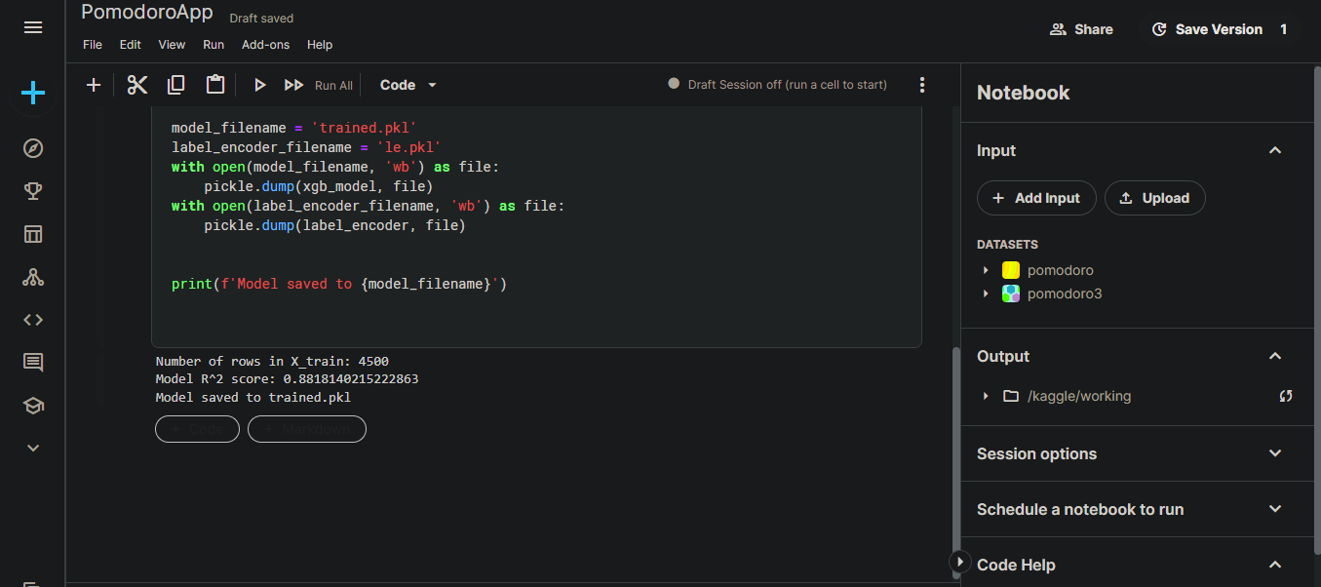Click the PomodoroApp notebook title

(147, 13)
